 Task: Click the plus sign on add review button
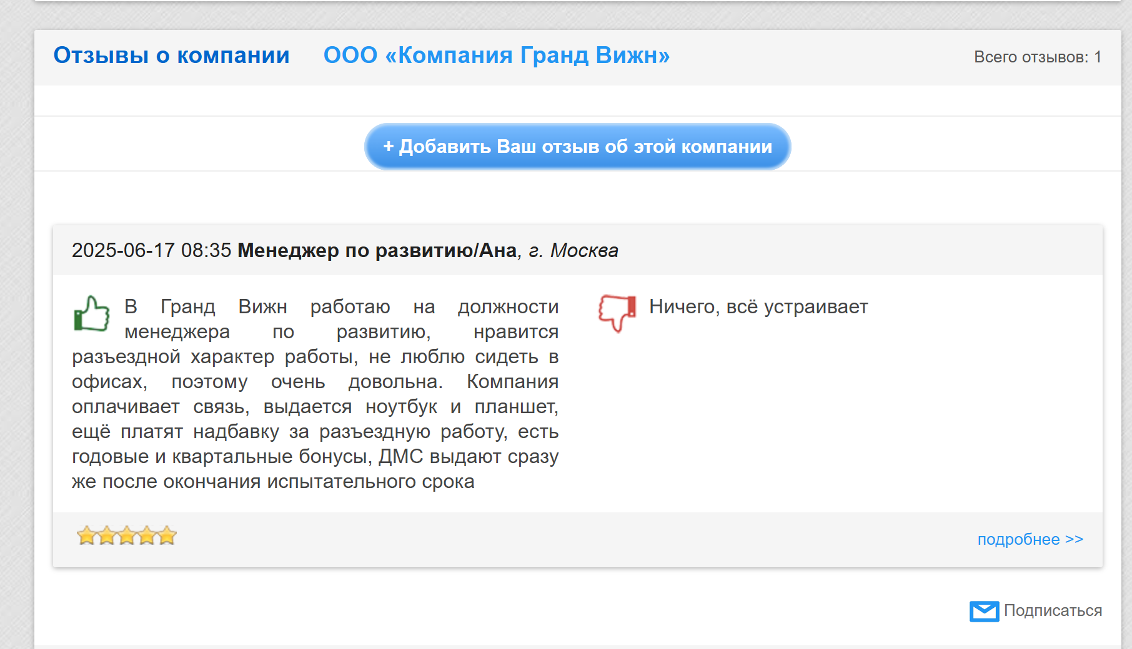[389, 147]
